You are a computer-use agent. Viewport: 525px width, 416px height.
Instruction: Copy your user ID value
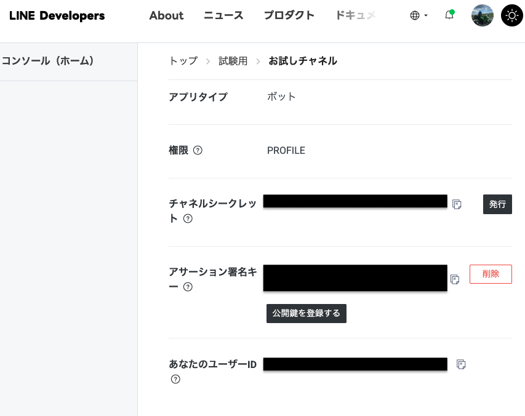pyautogui.click(x=461, y=364)
